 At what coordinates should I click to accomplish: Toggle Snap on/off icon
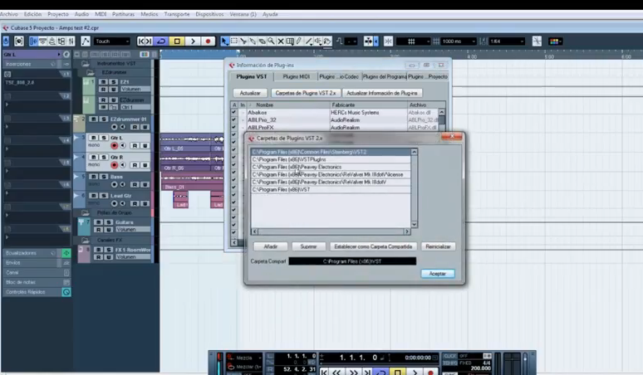click(x=388, y=41)
